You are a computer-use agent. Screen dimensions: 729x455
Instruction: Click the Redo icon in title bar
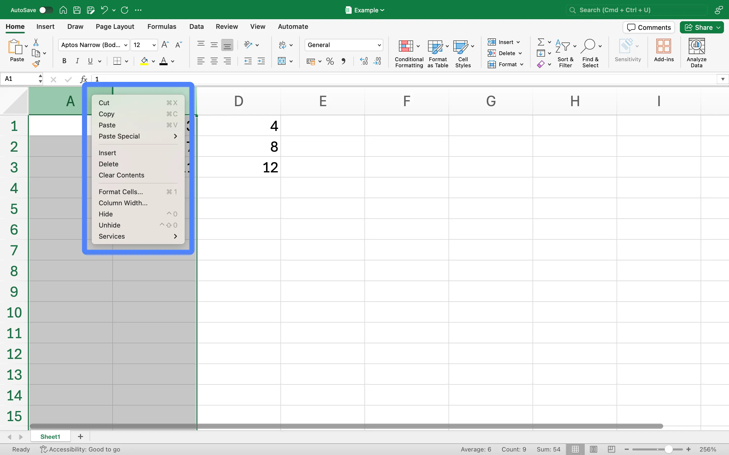click(125, 10)
